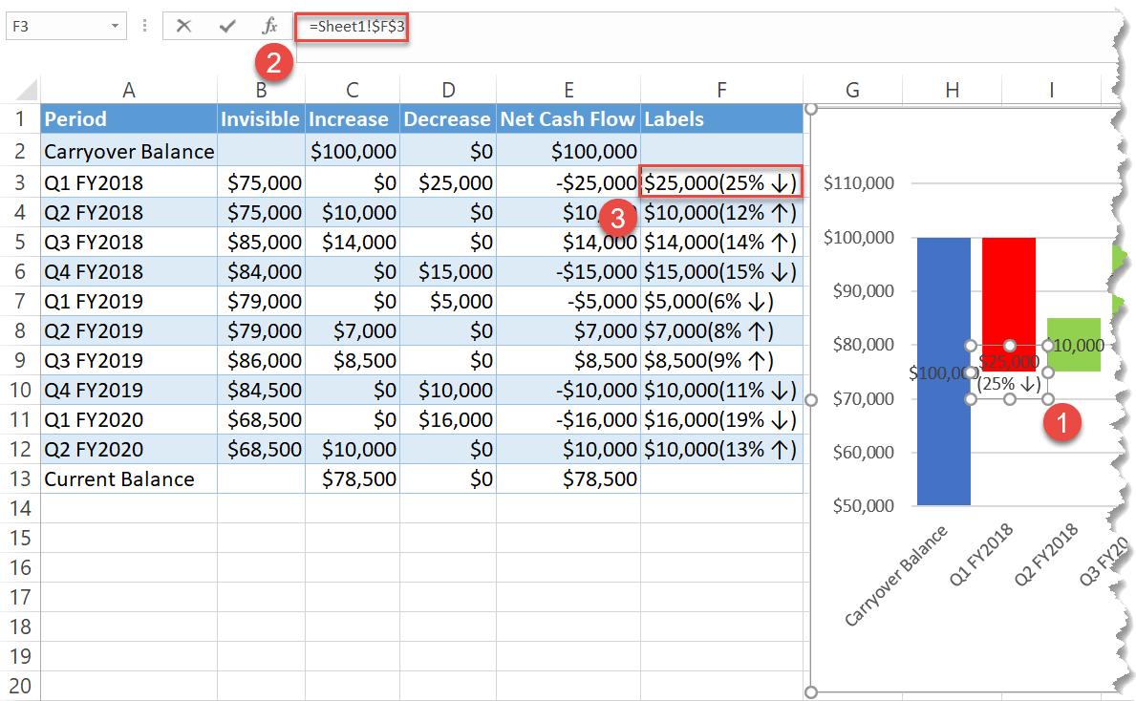This screenshot has width=1136, height=701.
Task: Select label cell $15,000(15% ↓)
Action: (x=721, y=271)
